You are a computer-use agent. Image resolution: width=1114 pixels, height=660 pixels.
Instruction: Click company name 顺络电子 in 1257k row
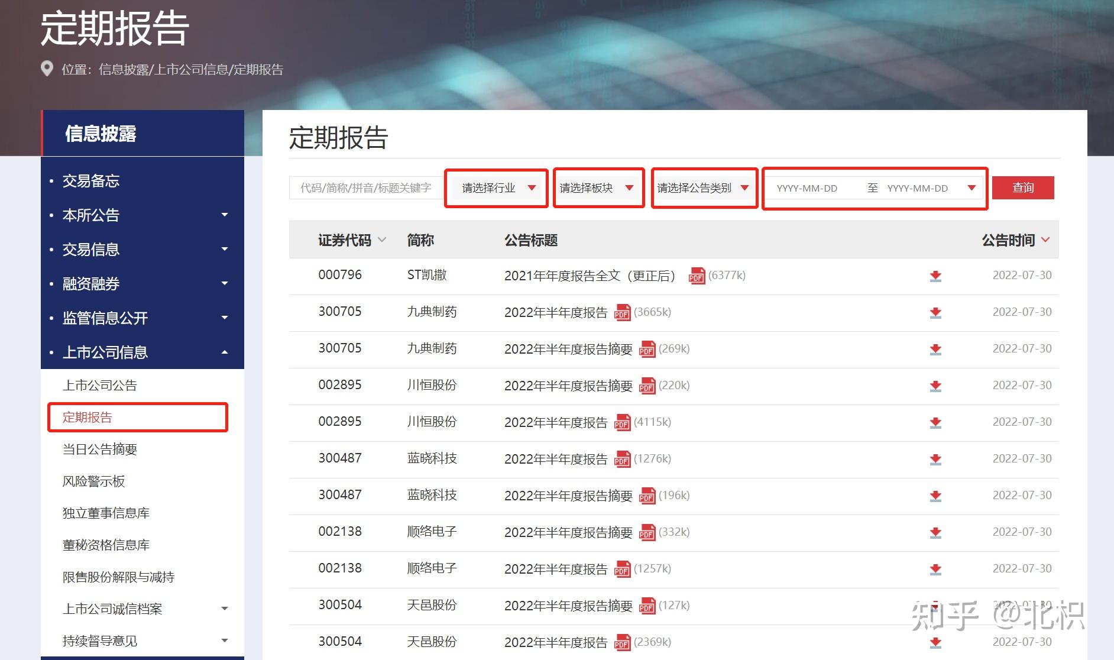point(432,568)
